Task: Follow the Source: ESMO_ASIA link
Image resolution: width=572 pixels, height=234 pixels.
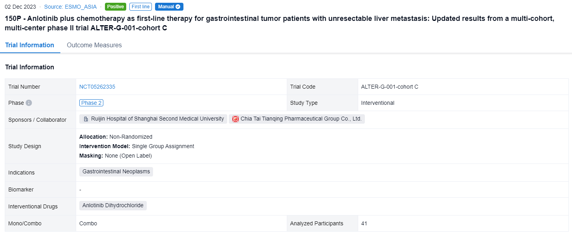Action: (70, 7)
